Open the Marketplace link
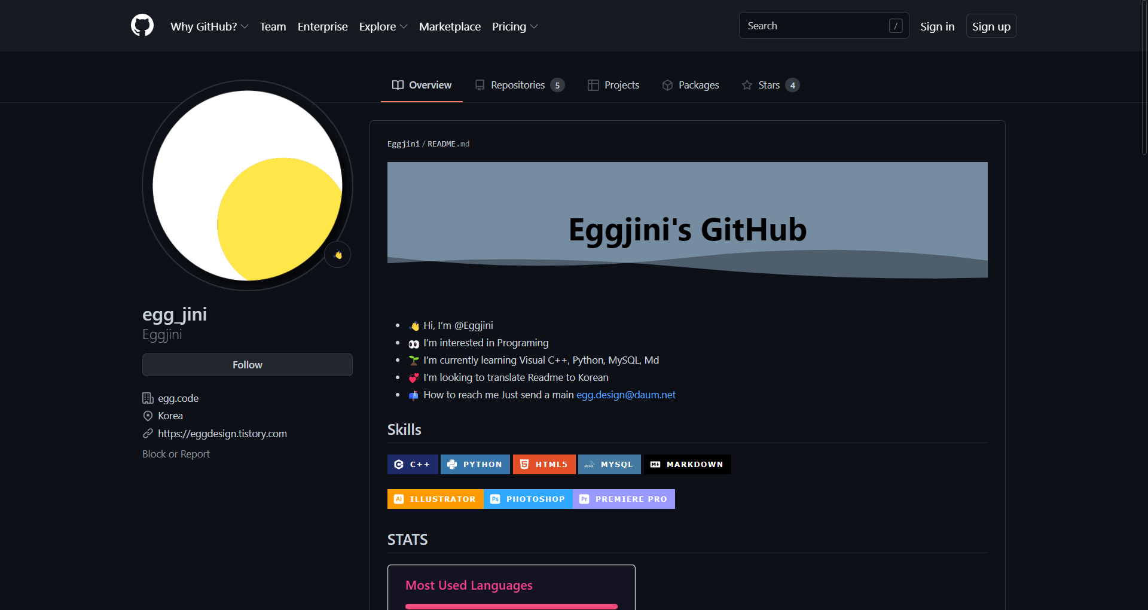The width and height of the screenshot is (1148, 610). (x=450, y=26)
